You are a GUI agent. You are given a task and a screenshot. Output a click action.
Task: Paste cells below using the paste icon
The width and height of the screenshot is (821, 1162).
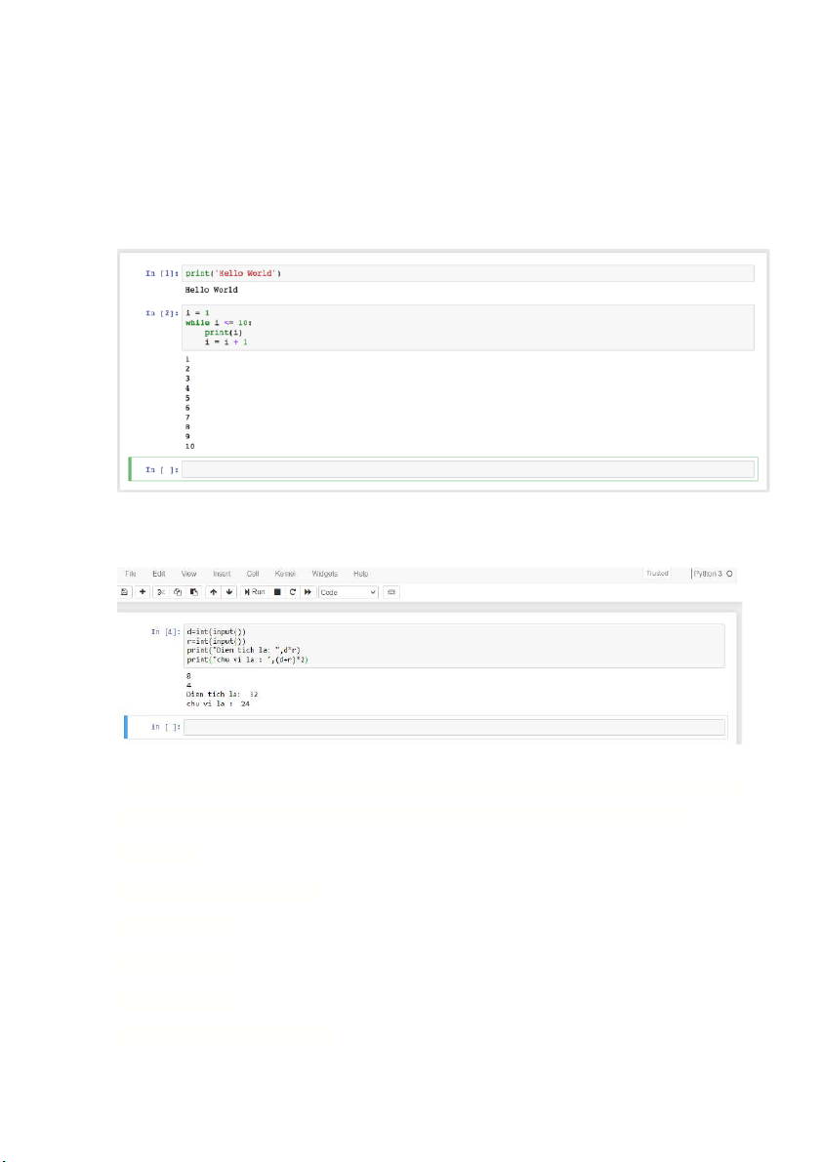(x=193, y=592)
